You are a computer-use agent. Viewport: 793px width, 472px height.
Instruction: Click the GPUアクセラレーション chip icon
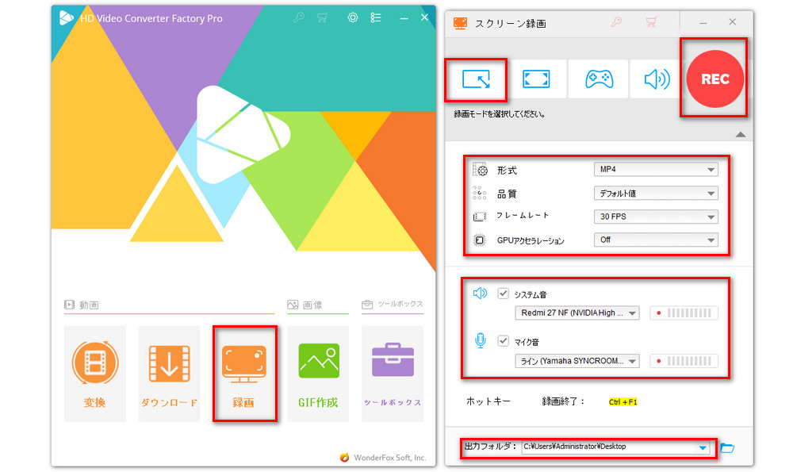tap(479, 240)
